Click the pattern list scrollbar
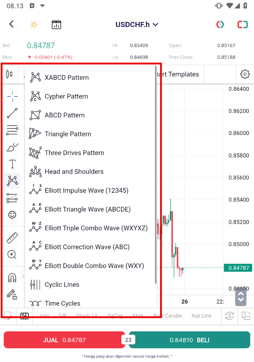Image resolution: width=254 pixels, height=362 pixels. 156,175
